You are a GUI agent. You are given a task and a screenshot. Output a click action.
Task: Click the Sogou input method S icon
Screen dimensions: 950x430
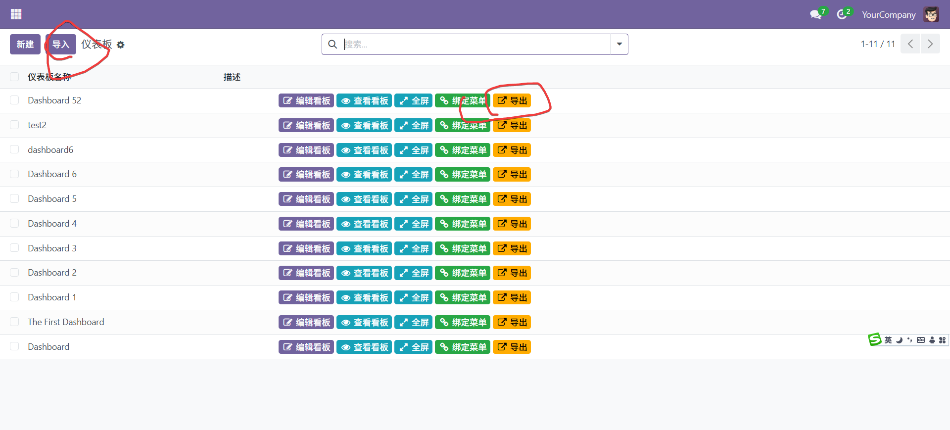[874, 339]
